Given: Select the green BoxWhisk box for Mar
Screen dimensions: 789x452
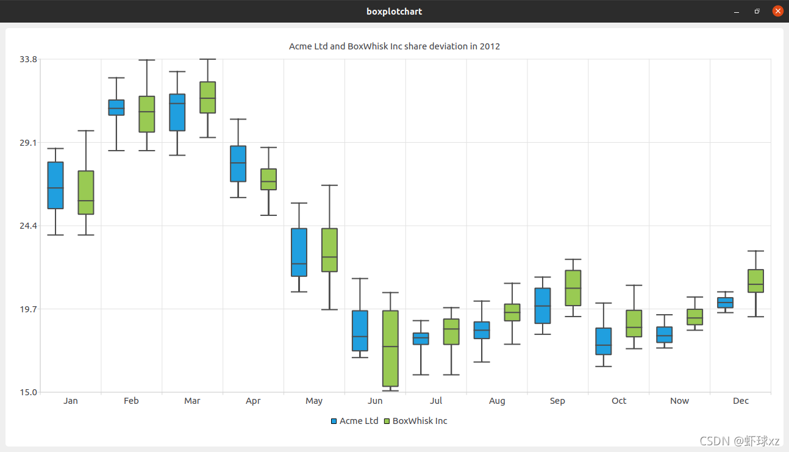Looking at the screenshot, I should [208, 97].
